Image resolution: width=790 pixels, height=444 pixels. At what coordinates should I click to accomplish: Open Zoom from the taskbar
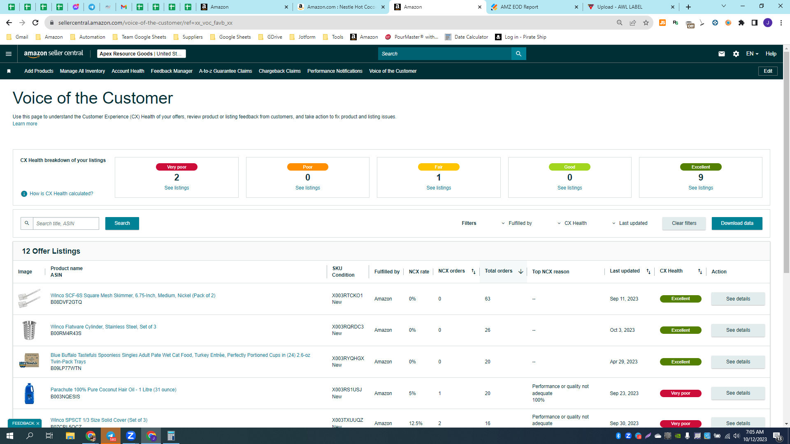pyautogui.click(x=131, y=436)
